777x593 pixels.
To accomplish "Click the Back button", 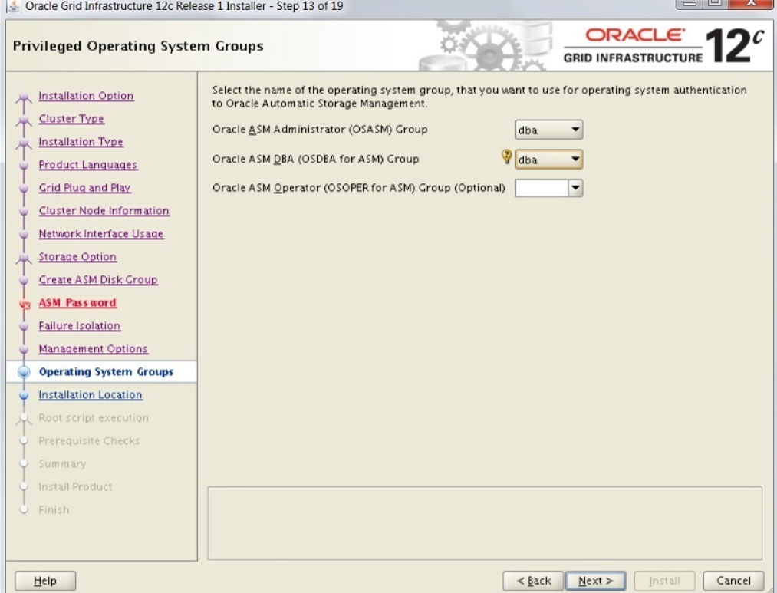I will tap(533, 581).
